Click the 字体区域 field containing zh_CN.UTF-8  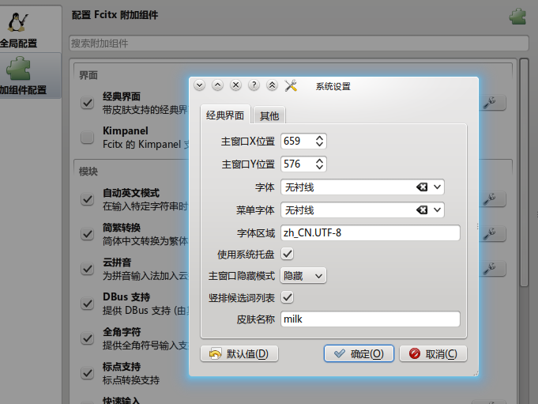(x=371, y=232)
